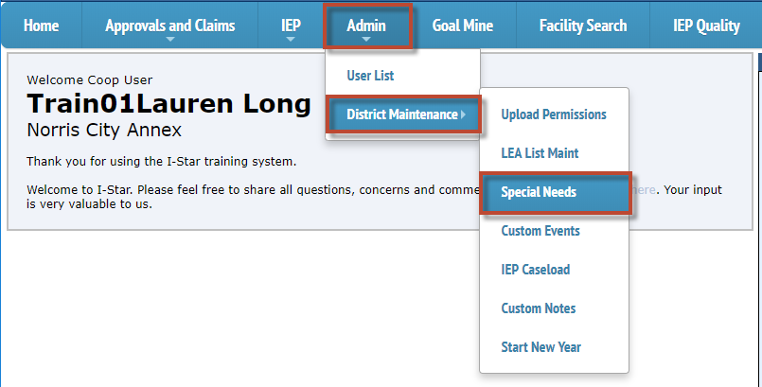The height and width of the screenshot is (387, 762).
Task: Click the Custom Notes menu item
Action: coord(539,308)
